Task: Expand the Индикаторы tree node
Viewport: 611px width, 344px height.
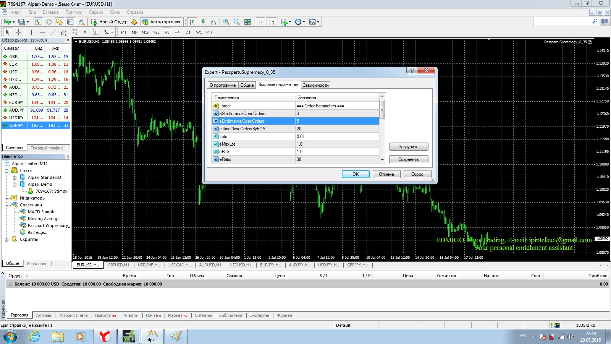Action: click(6, 198)
